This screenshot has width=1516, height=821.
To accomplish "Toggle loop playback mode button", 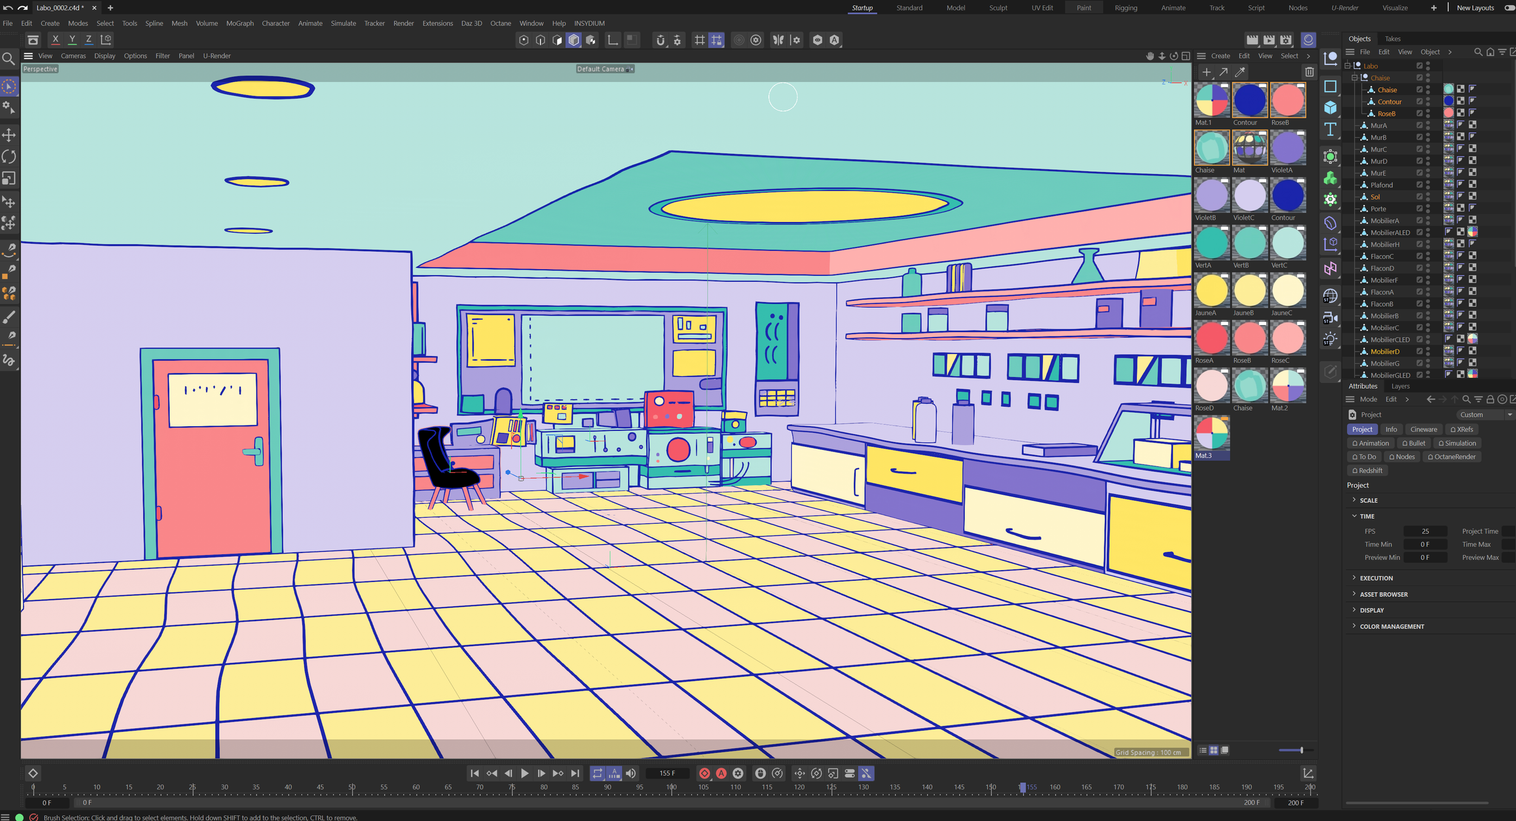I will click(597, 773).
